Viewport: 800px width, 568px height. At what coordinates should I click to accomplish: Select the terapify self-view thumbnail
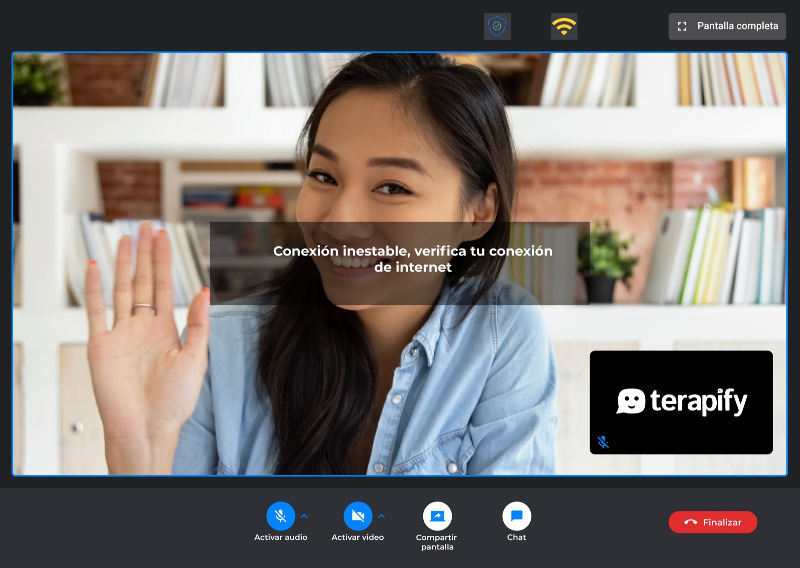coord(681,402)
